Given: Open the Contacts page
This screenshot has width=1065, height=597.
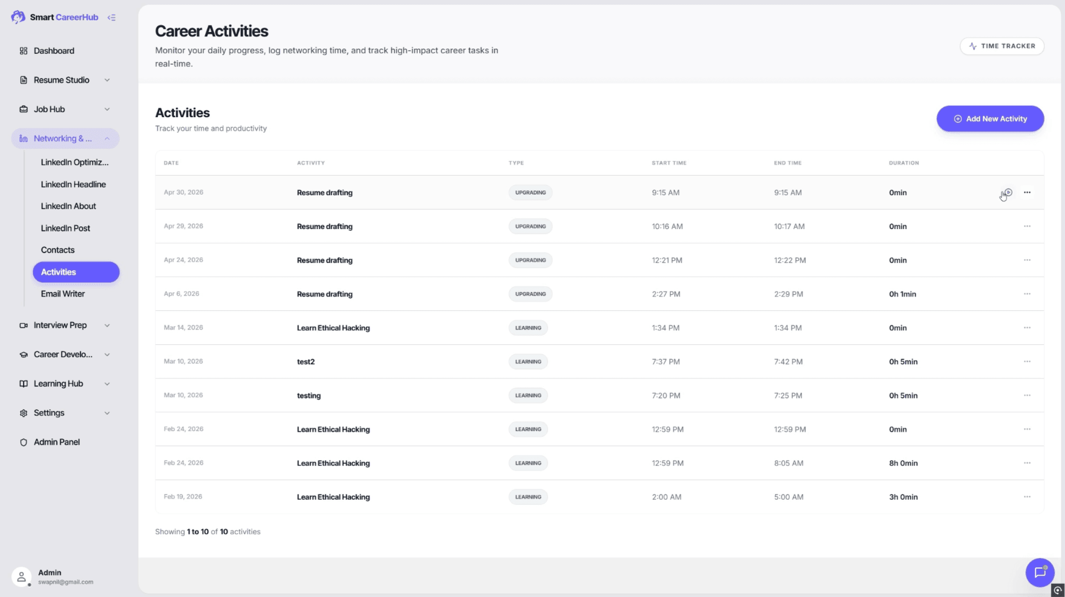Looking at the screenshot, I should point(76,250).
